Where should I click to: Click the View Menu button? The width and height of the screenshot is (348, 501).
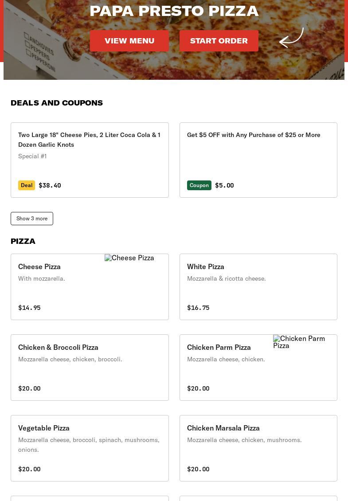(x=129, y=41)
